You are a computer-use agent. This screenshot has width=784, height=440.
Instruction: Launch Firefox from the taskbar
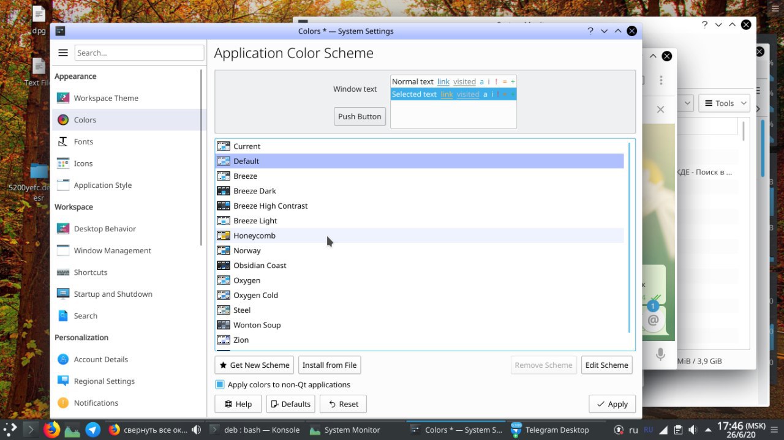tap(52, 430)
